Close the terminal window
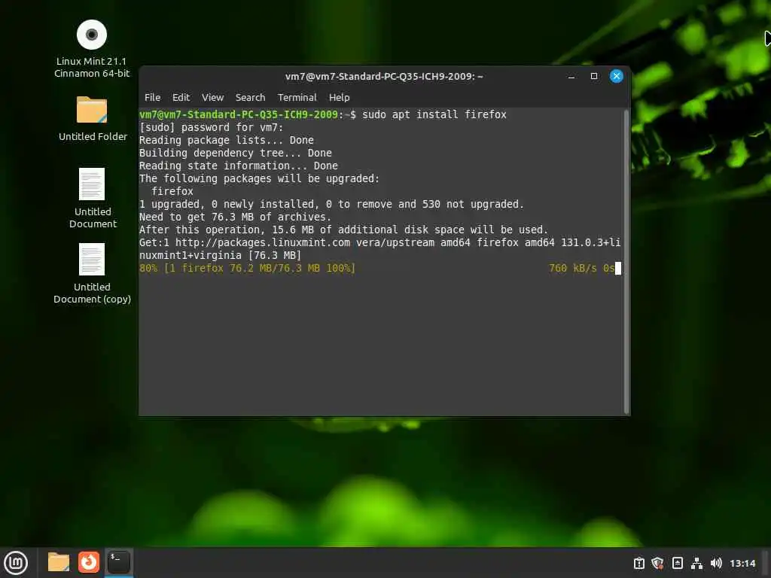Image resolution: width=771 pixels, height=578 pixels. tap(616, 76)
